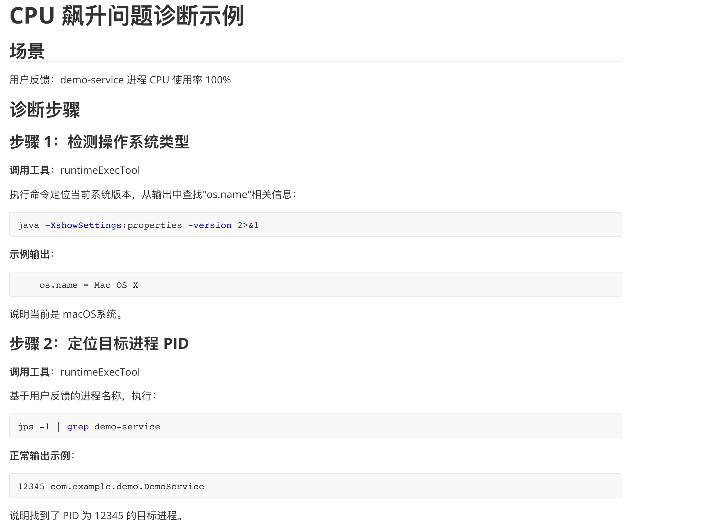The image size is (715, 529).
Task: Click the main title CPU 飙升问题诊断示例
Action: [x=127, y=16]
